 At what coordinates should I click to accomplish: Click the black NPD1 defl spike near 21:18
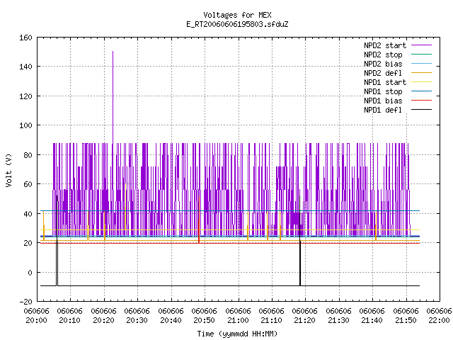(x=300, y=240)
